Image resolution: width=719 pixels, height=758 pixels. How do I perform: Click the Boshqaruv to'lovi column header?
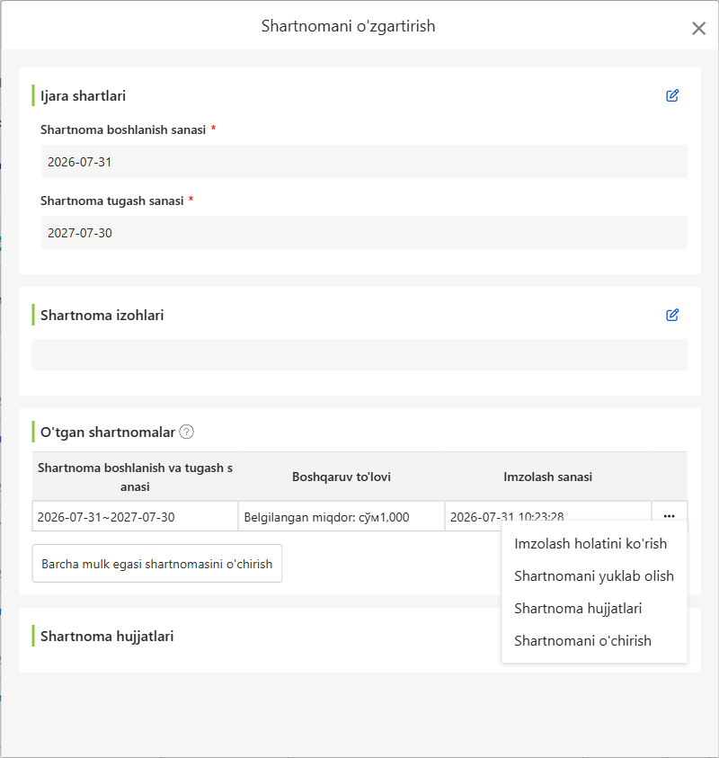point(342,477)
